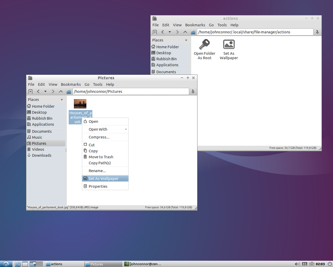Open the history dropdown arrow in Pictures toolbar
This screenshot has height=267, width=333.
(45, 92)
